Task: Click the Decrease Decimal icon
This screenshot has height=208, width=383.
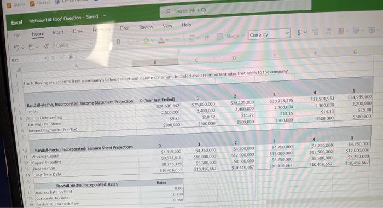Action: pyautogui.click(x=328, y=31)
